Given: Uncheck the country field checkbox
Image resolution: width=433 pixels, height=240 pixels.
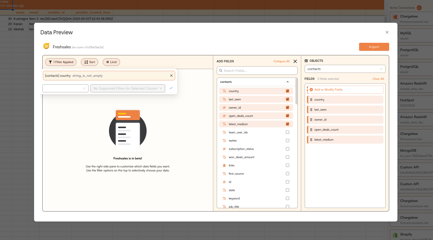Looking at the screenshot, I should (x=287, y=91).
